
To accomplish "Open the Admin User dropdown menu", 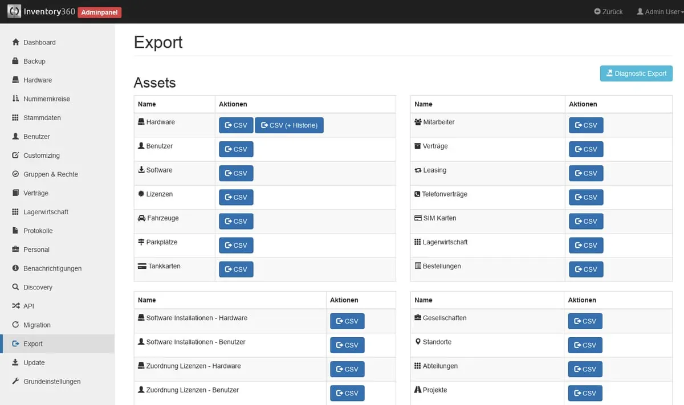I will 659,11.
